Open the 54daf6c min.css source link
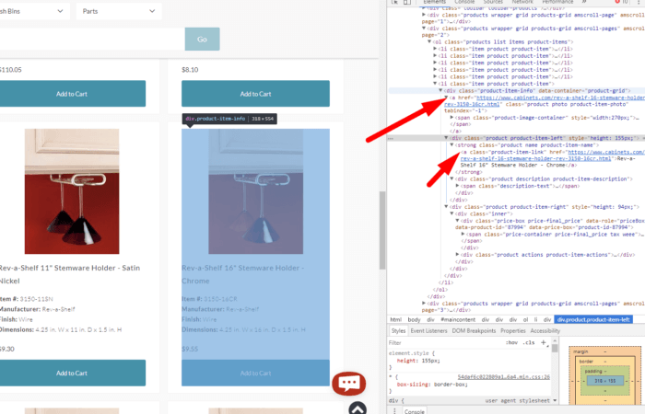 [x=520, y=376]
